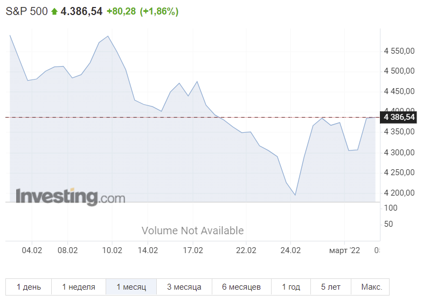
Task: Select the 1 месяц timeframe tab
Action: [131, 287]
